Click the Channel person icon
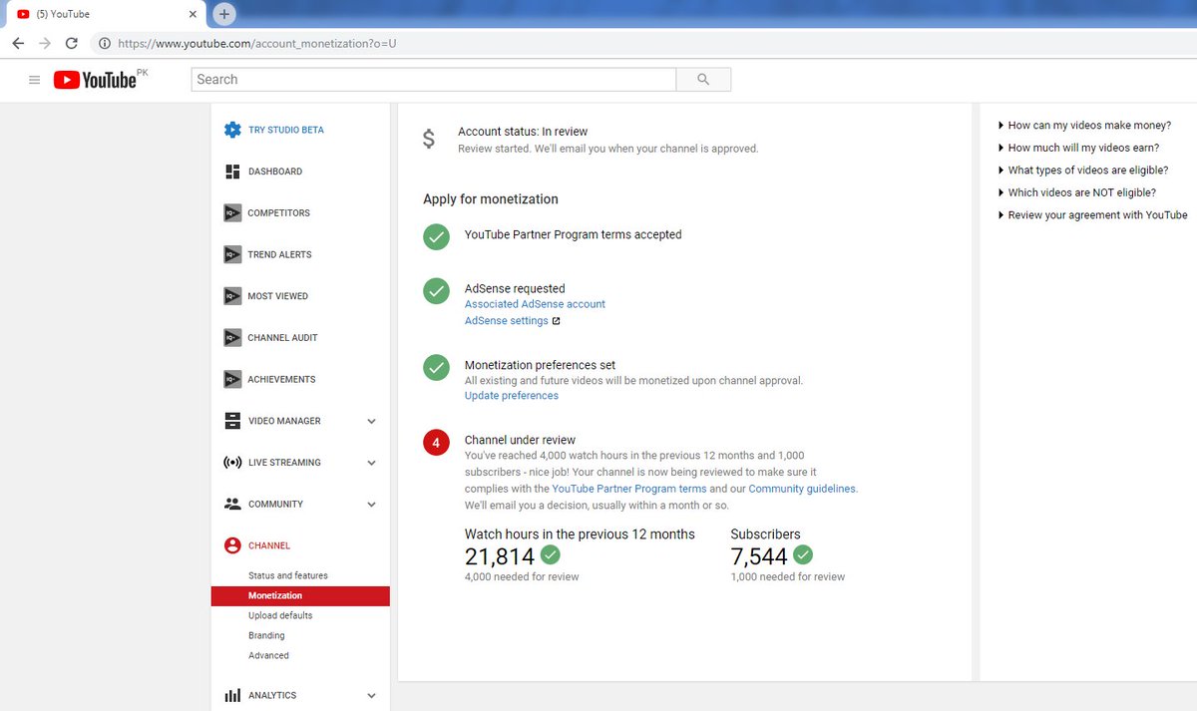The width and height of the screenshot is (1197, 711). (232, 545)
